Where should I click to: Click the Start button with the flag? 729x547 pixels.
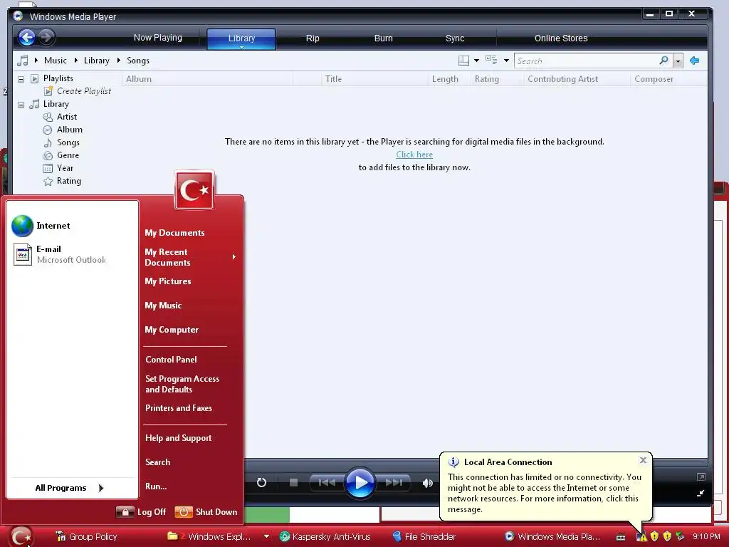21,536
